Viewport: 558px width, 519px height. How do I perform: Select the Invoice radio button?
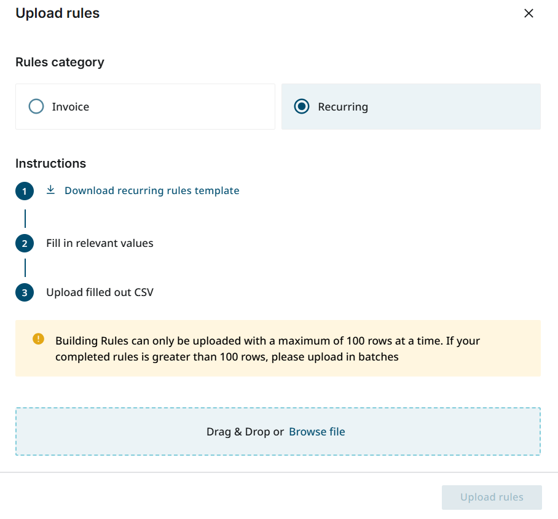36,107
